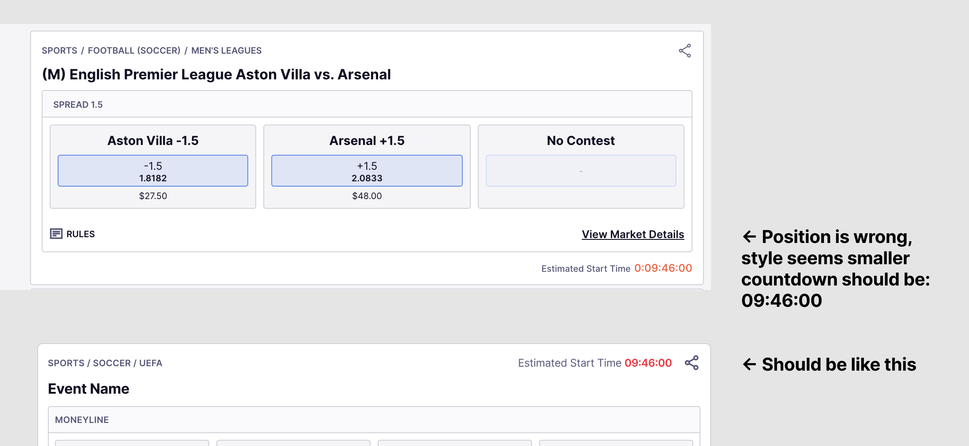Open the SOCCER breadcrumb on the Event Name card
Image resolution: width=969 pixels, height=446 pixels.
pos(112,363)
